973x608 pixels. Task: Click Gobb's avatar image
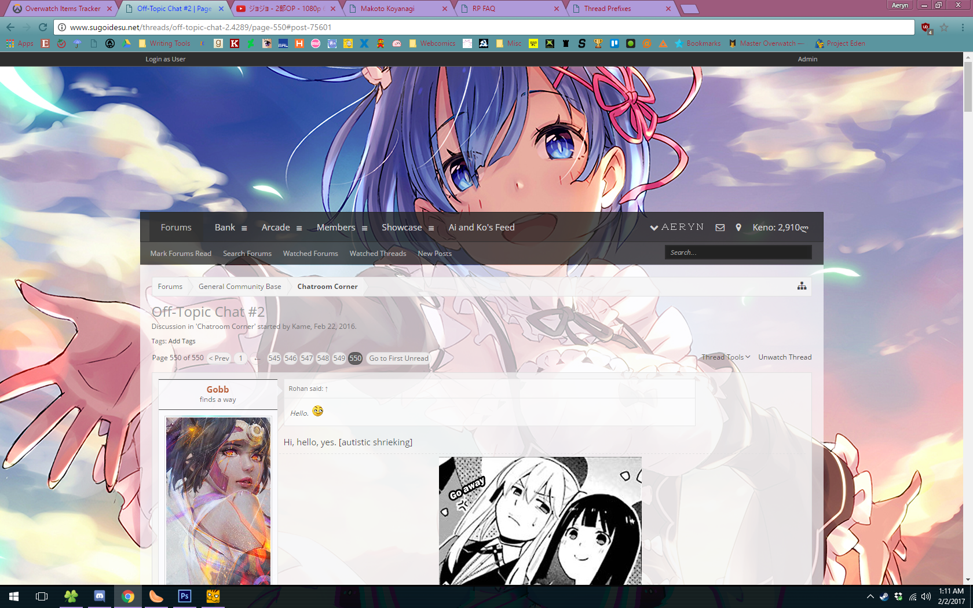tap(218, 501)
